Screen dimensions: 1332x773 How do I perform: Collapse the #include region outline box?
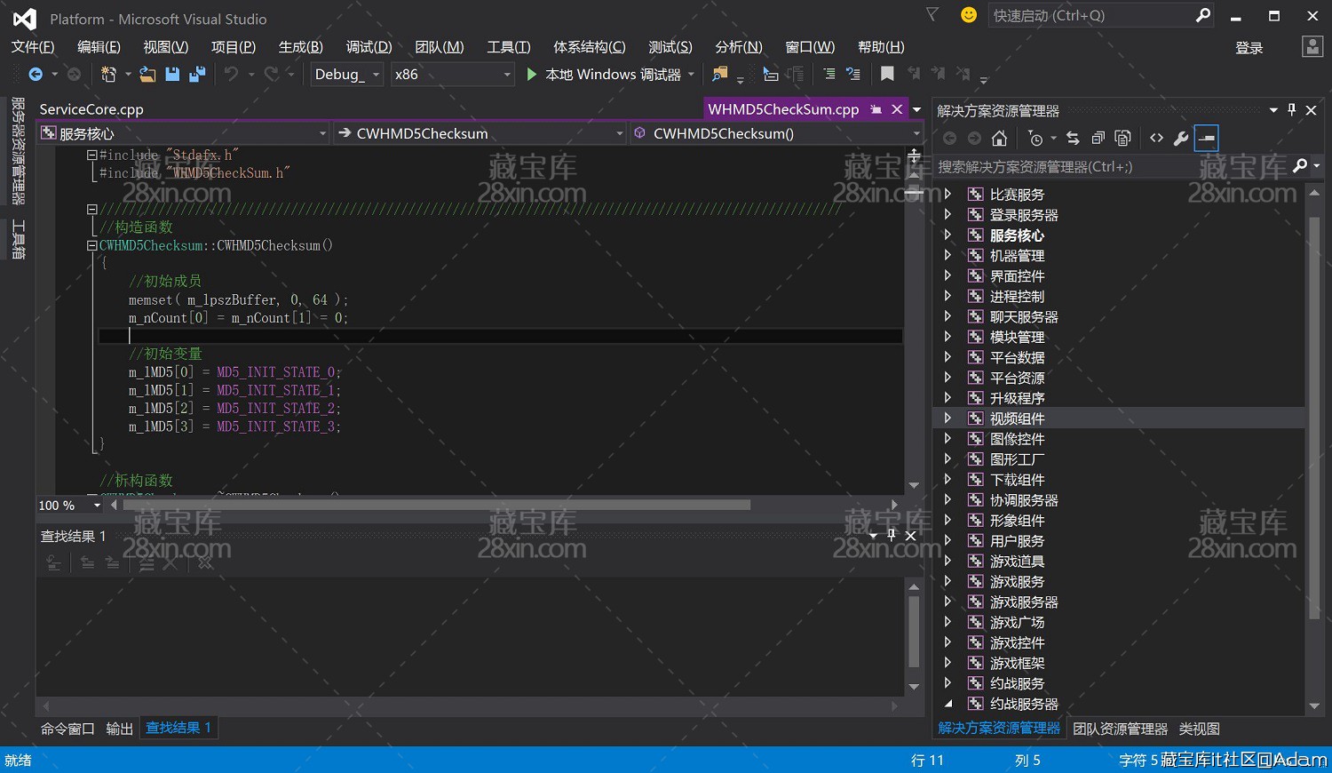[91, 155]
